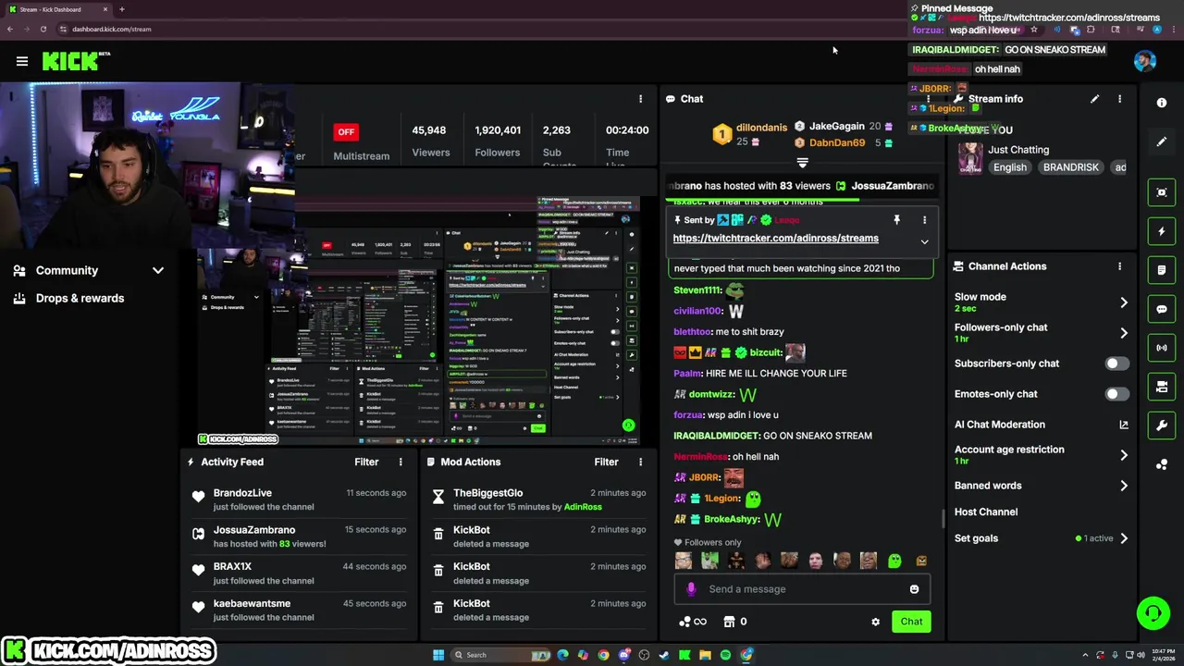The width and height of the screenshot is (1184, 666).
Task: Toggle Emotes-only chat switch
Action: point(1117,394)
